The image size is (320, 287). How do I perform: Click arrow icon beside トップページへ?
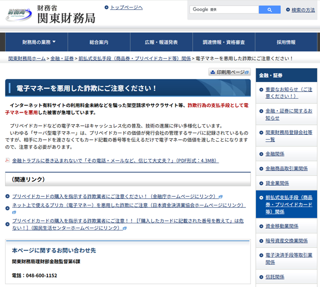click(x=106, y=7)
